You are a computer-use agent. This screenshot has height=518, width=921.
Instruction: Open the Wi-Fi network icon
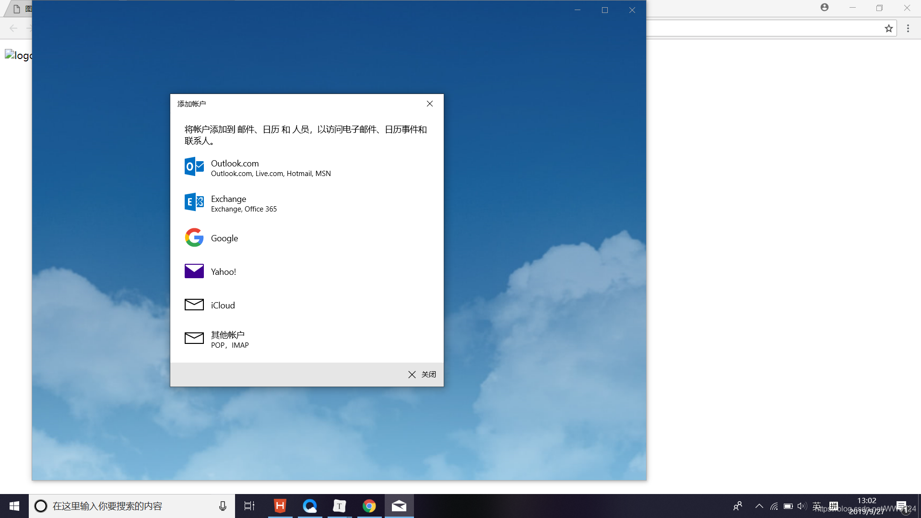click(774, 506)
